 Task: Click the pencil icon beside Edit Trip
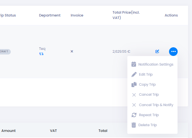point(134,75)
